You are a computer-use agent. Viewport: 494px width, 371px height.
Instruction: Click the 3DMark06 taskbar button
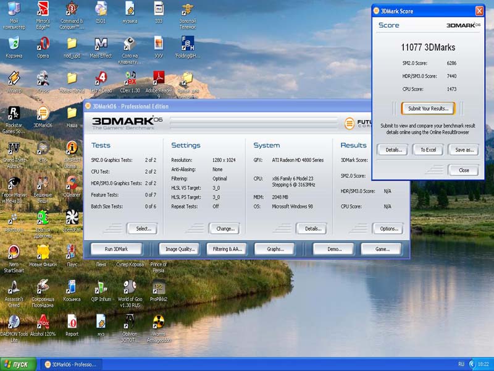pyautogui.click(x=70, y=364)
